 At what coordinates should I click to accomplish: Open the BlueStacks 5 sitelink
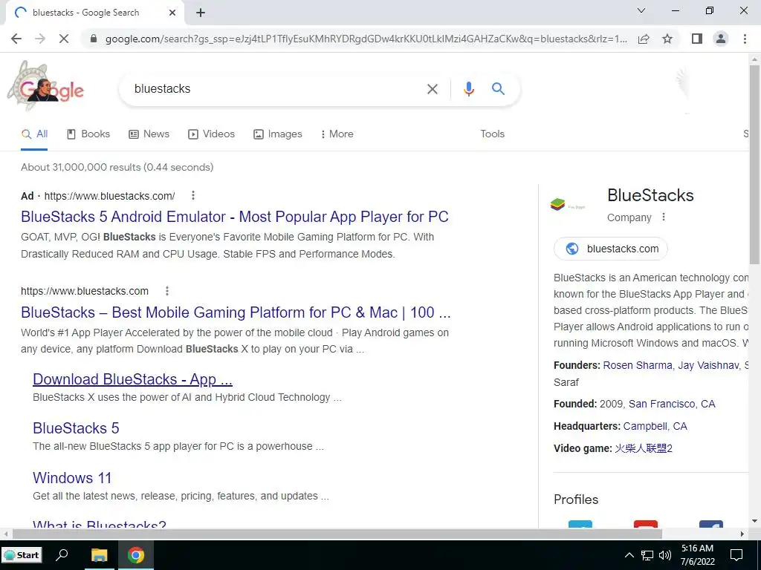76,428
